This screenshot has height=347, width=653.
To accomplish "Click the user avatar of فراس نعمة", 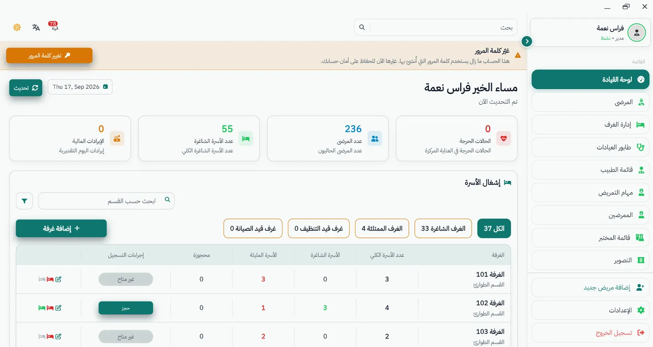I will (x=636, y=33).
